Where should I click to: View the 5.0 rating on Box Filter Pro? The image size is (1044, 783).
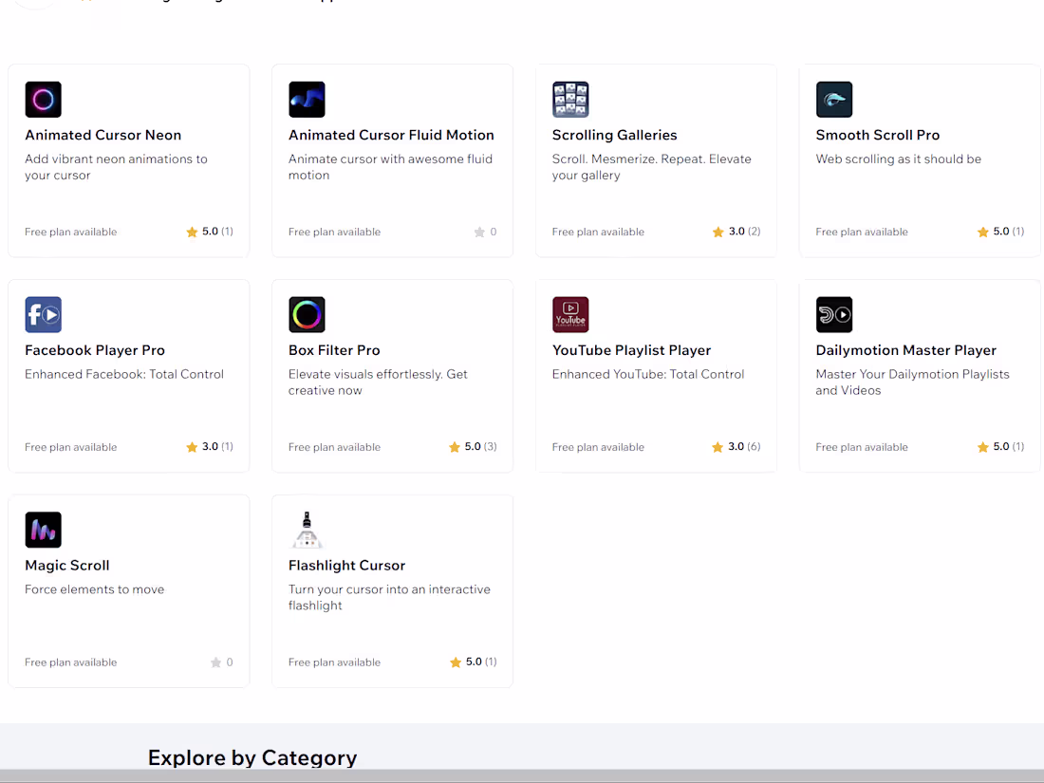click(472, 446)
